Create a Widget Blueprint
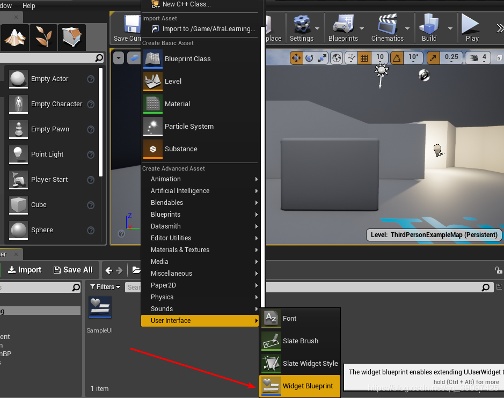The height and width of the screenshot is (398, 504). click(x=300, y=386)
